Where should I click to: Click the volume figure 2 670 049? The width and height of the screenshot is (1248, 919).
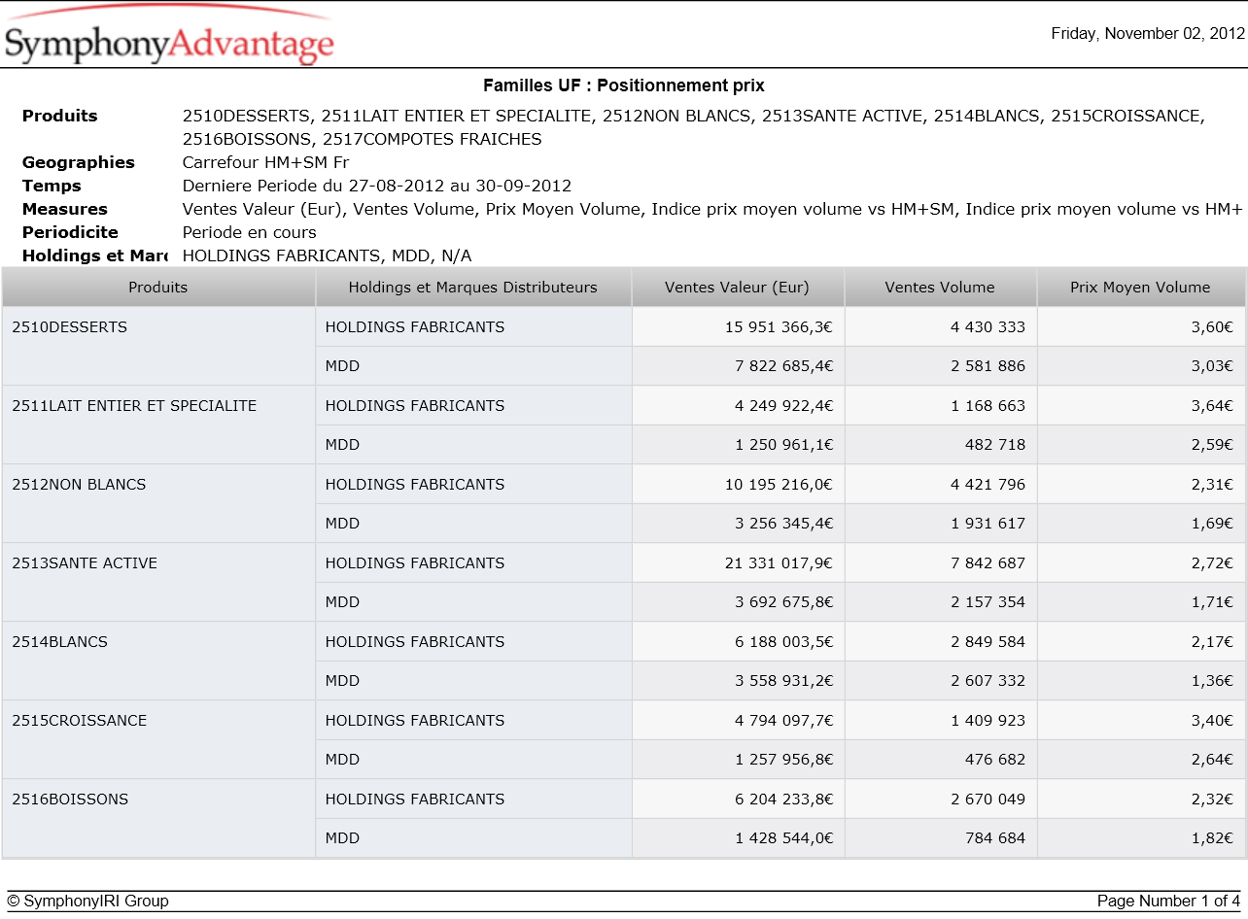click(988, 800)
